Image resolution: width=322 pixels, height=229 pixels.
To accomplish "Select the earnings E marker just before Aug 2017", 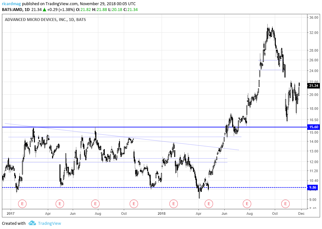I will pyautogui.click(x=95, y=204).
